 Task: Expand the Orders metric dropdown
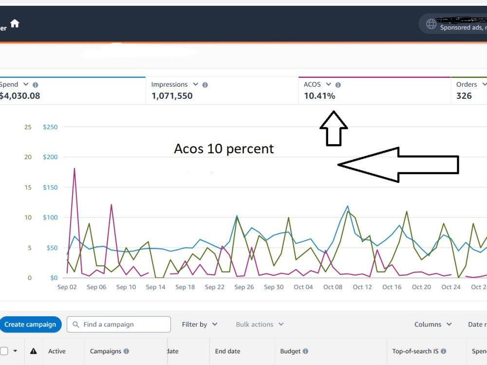(484, 84)
